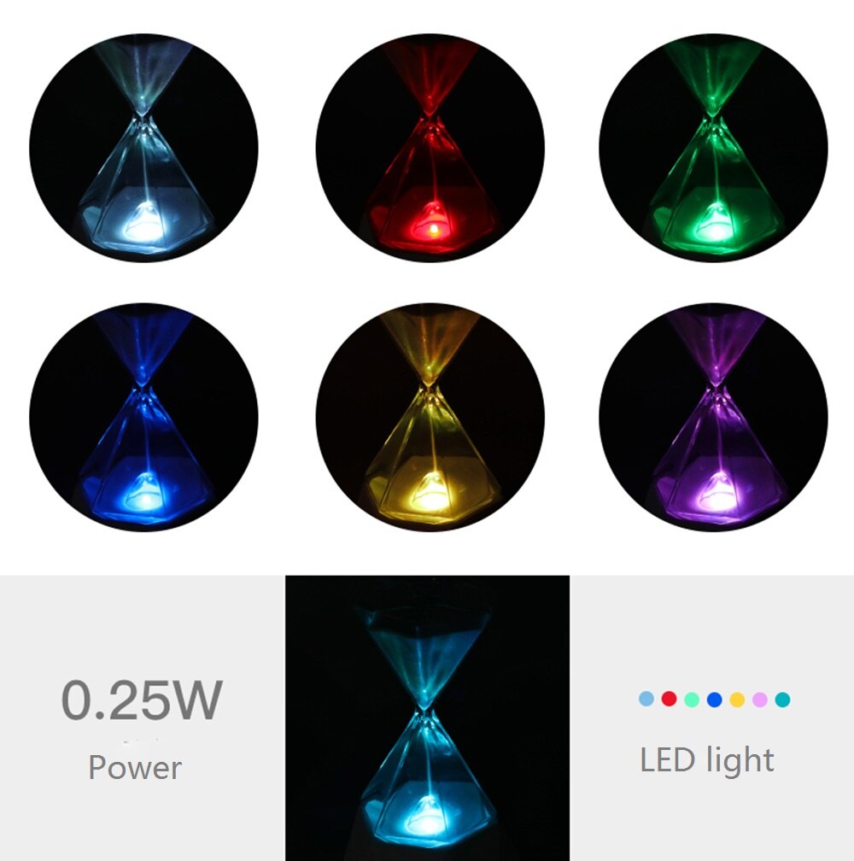The image size is (854, 861).
Task: Click the white-lit hourglass thumbnail
Action: point(143,148)
